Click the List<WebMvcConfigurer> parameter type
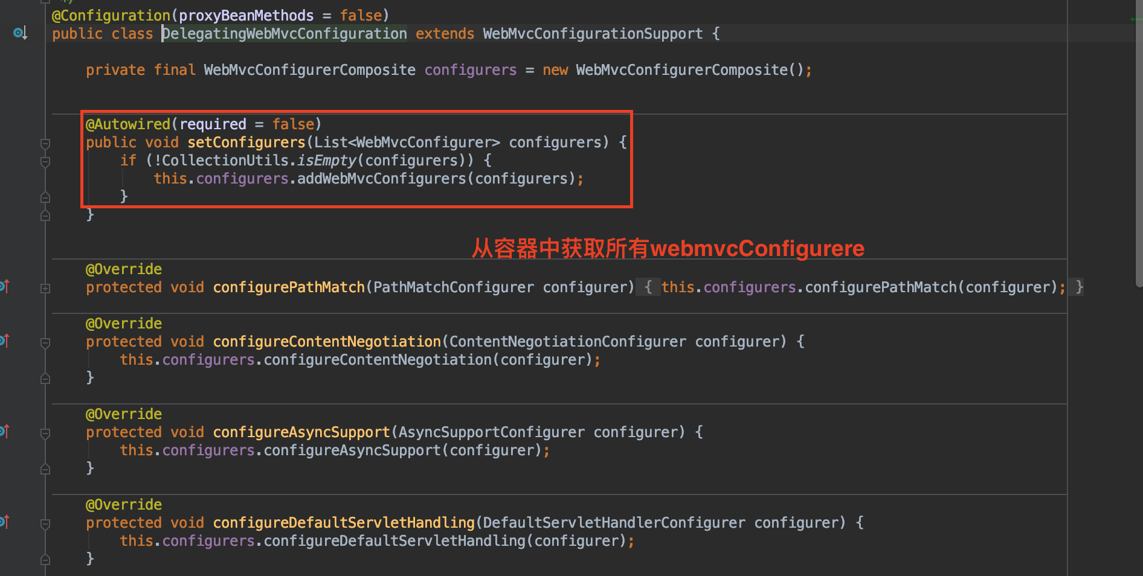Viewport: 1143px width, 576px height. [407, 142]
